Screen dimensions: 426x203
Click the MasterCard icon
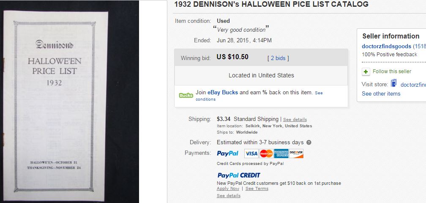tap(266, 154)
